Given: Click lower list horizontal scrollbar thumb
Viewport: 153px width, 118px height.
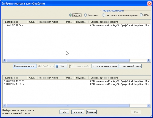Looking at the screenshot, I should tap(68, 105).
